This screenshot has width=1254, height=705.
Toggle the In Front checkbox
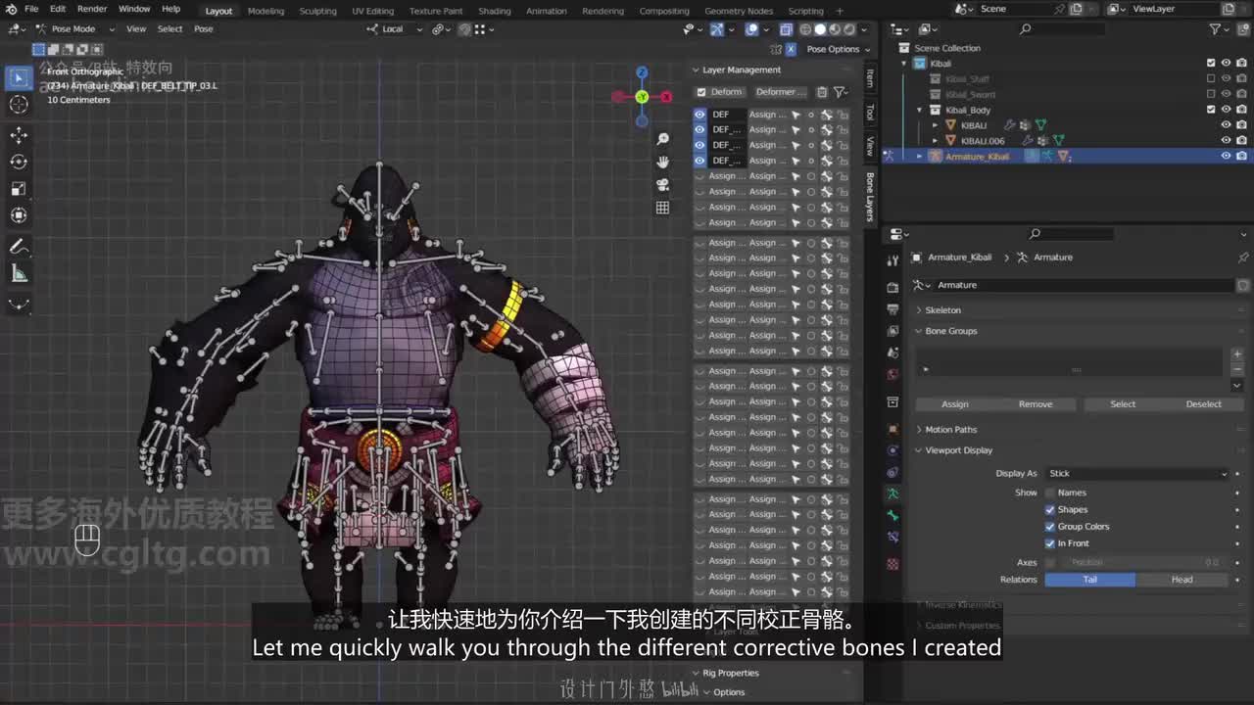click(1050, 543)
